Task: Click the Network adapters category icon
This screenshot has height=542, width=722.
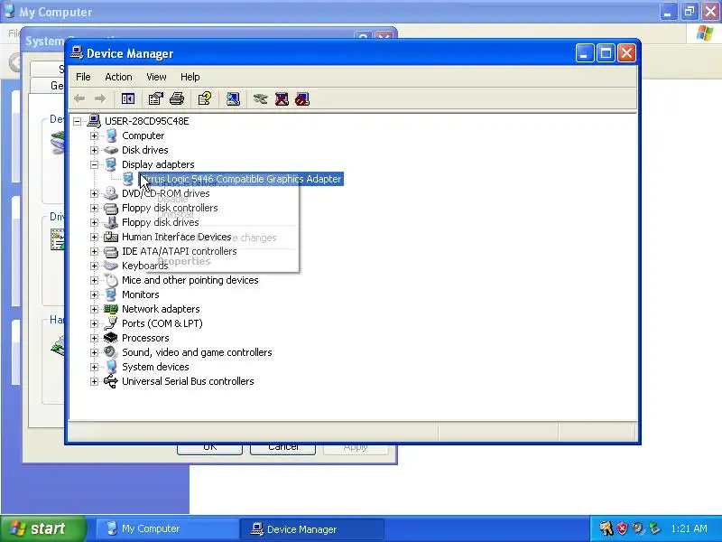Action: pos(111,309)
